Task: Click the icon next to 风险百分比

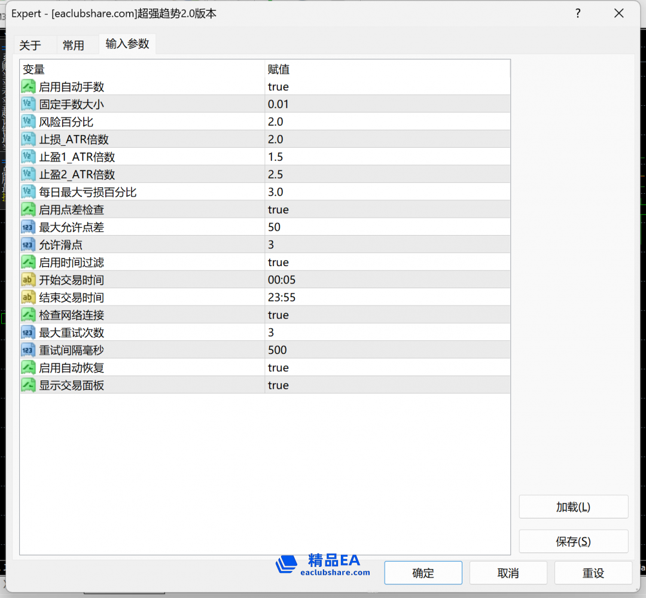Action: click(28, 122)
